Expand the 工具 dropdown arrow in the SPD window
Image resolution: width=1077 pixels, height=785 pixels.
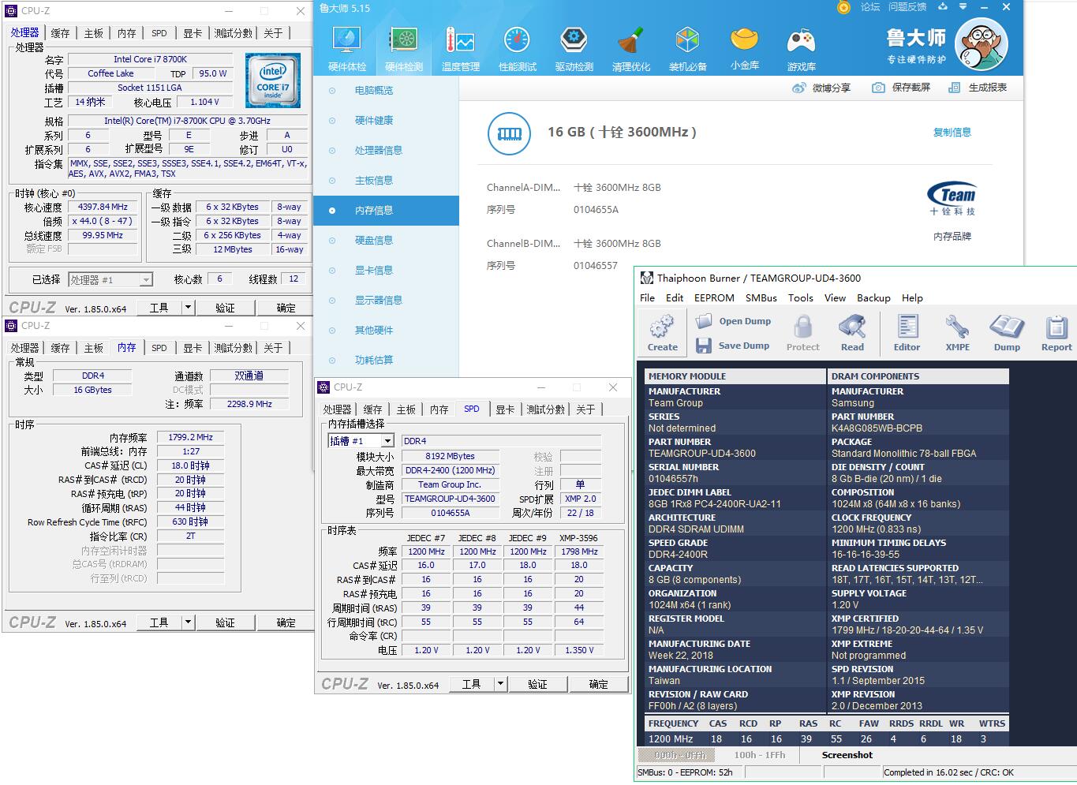[500, 684]
